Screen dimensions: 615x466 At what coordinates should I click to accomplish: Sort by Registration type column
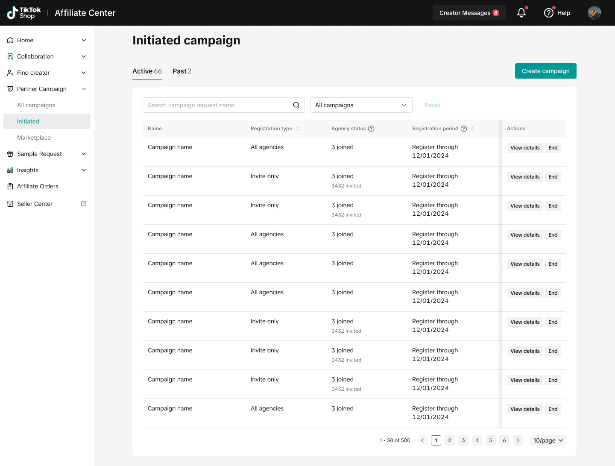pyautogui.click(x=298, y=129)
